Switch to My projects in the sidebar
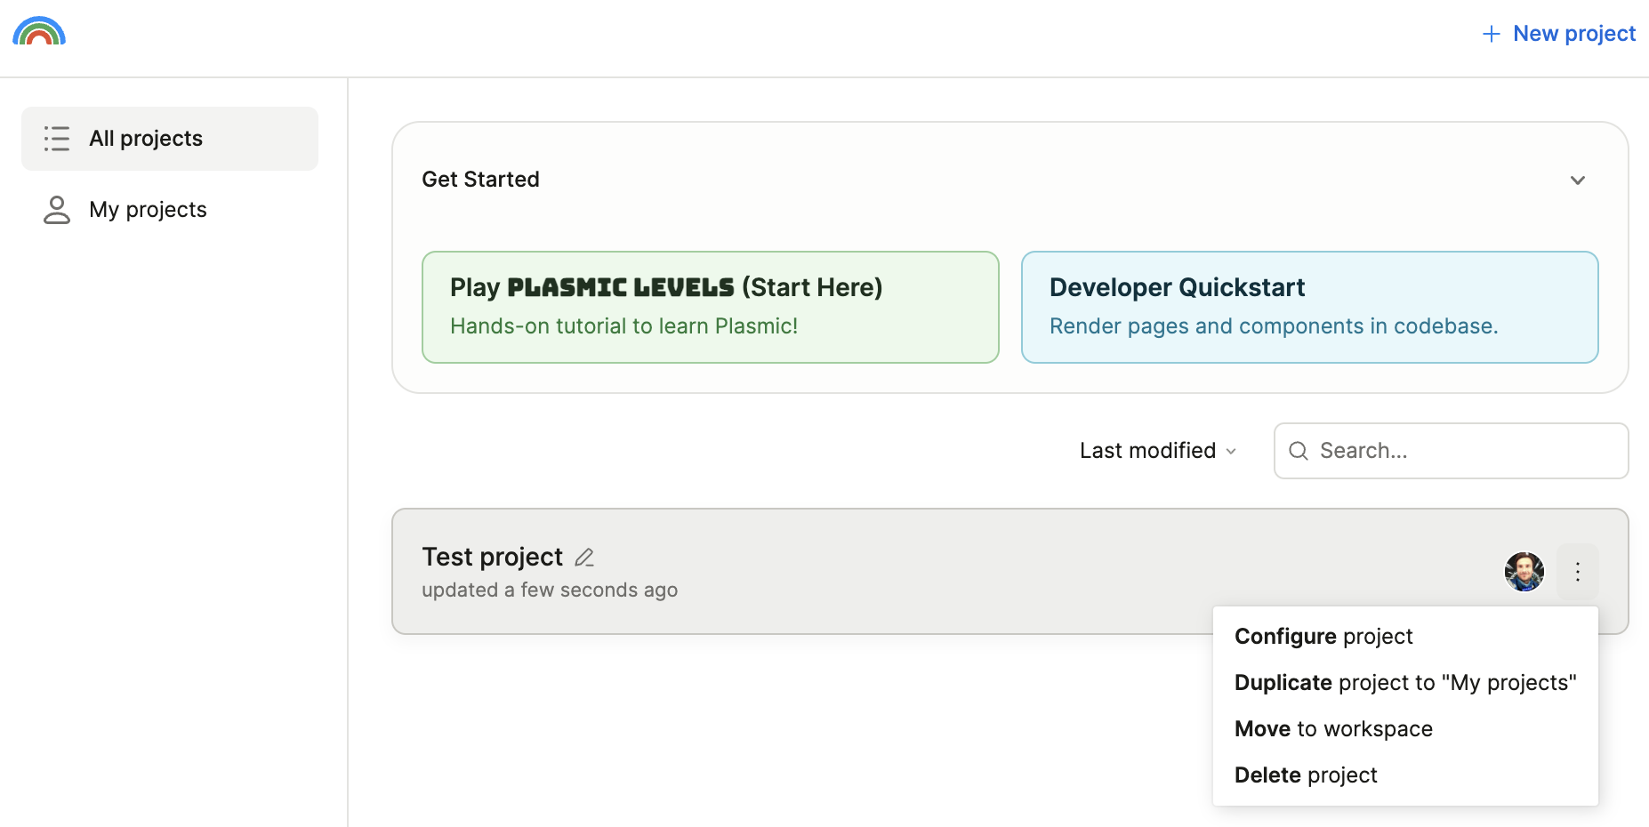This screenshot has width=1649, height=827. pyautogui.click(x=147, y=210)
